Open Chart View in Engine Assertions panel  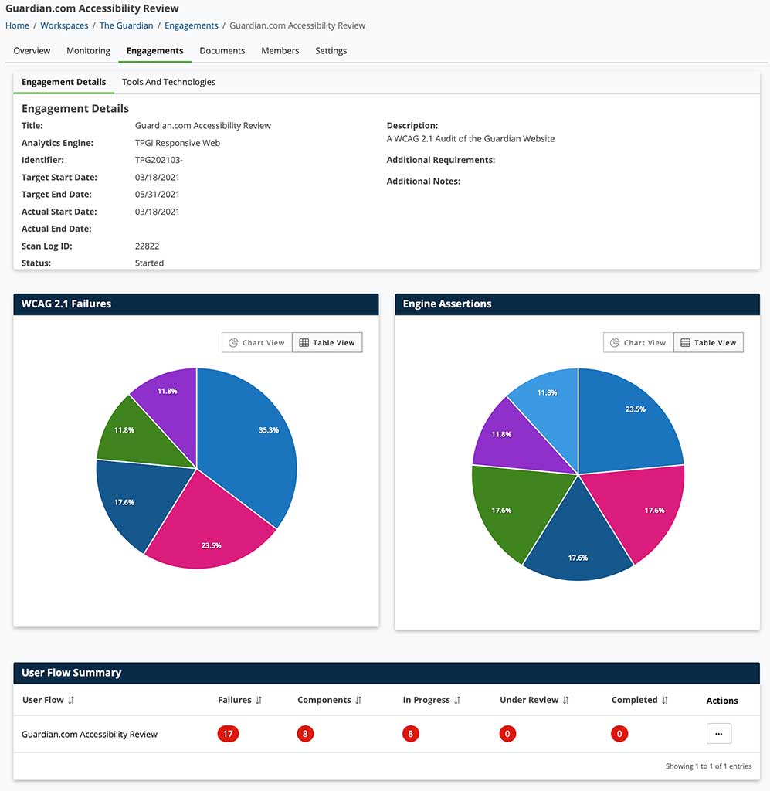tap(639, 342)
